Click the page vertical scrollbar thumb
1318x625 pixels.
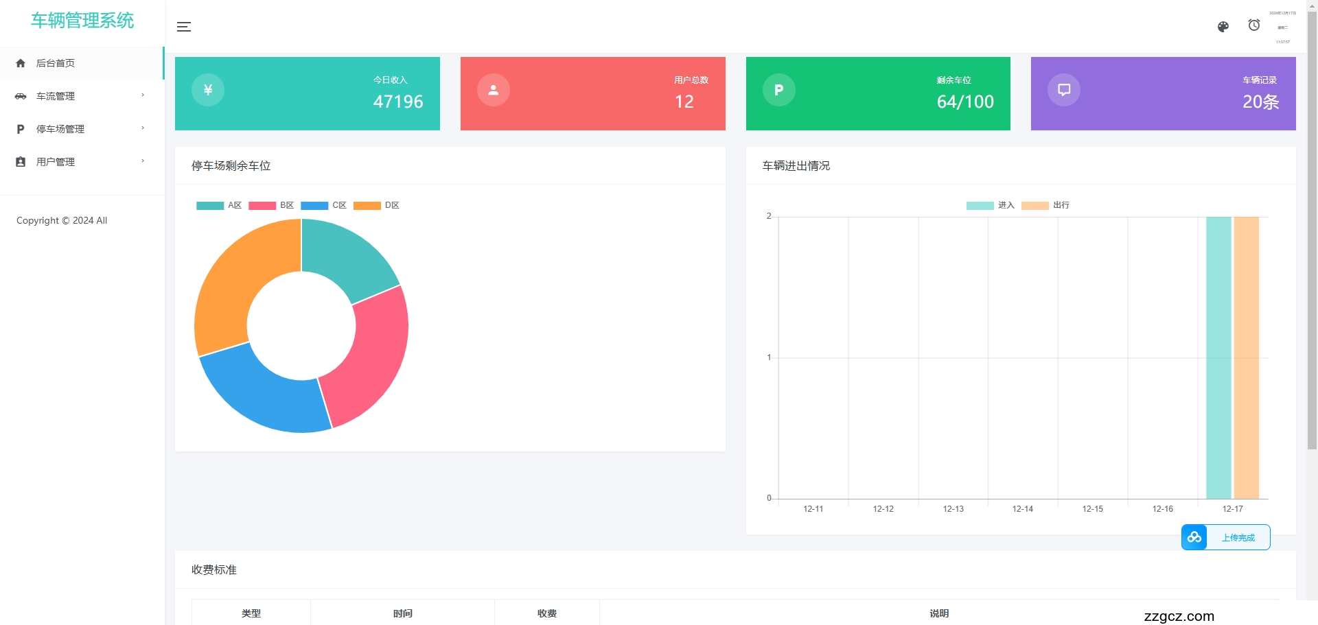pyautogui.click(x=1312, y=226)
